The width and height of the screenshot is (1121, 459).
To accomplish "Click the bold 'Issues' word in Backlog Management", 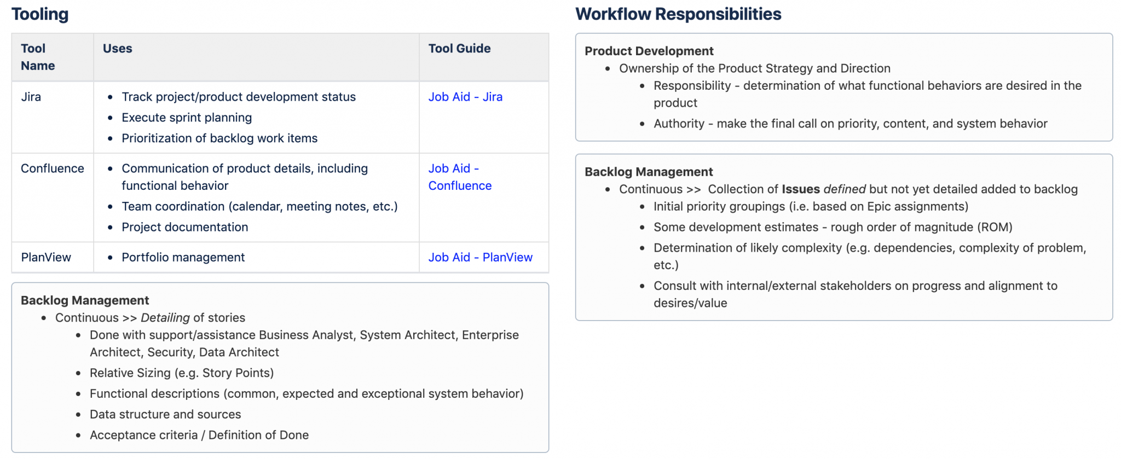I will click(x=800, y=189).
